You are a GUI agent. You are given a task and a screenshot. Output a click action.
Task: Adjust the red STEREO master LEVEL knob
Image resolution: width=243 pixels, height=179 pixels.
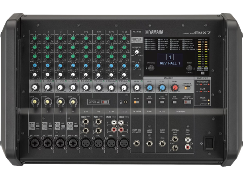(x=175, y=88)
